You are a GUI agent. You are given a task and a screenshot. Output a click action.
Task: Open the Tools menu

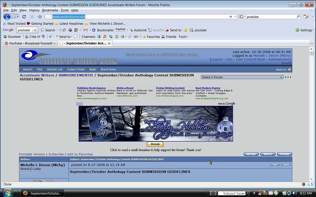(x=64, y=10)
